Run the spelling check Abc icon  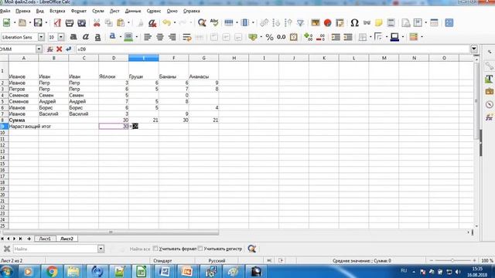tap(214, 22)
